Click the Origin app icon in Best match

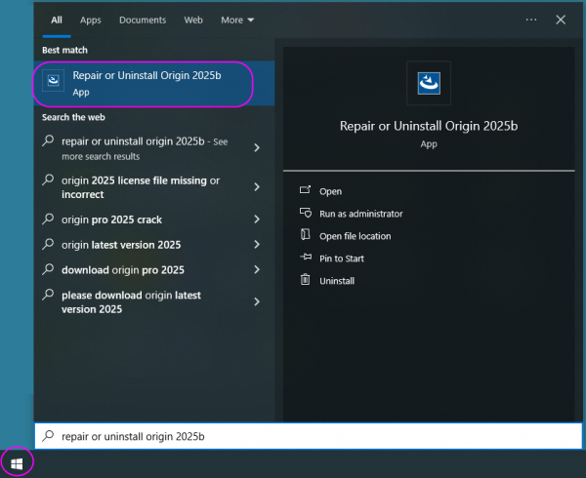[55, 84]
